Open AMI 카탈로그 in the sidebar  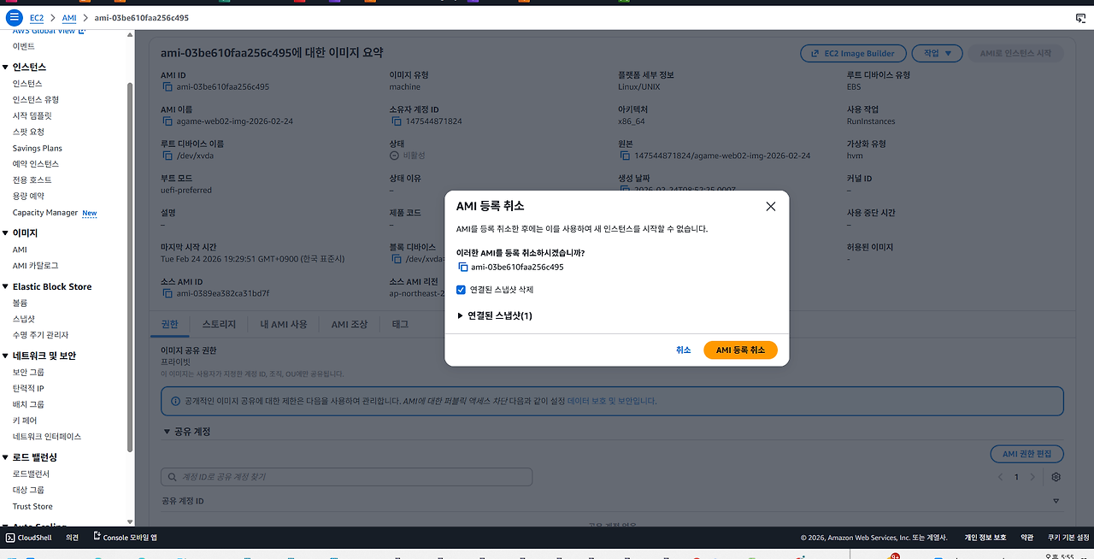(x=36, y=266)
